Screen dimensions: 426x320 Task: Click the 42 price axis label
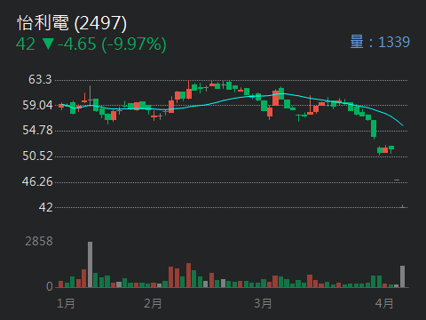(46, 207)
